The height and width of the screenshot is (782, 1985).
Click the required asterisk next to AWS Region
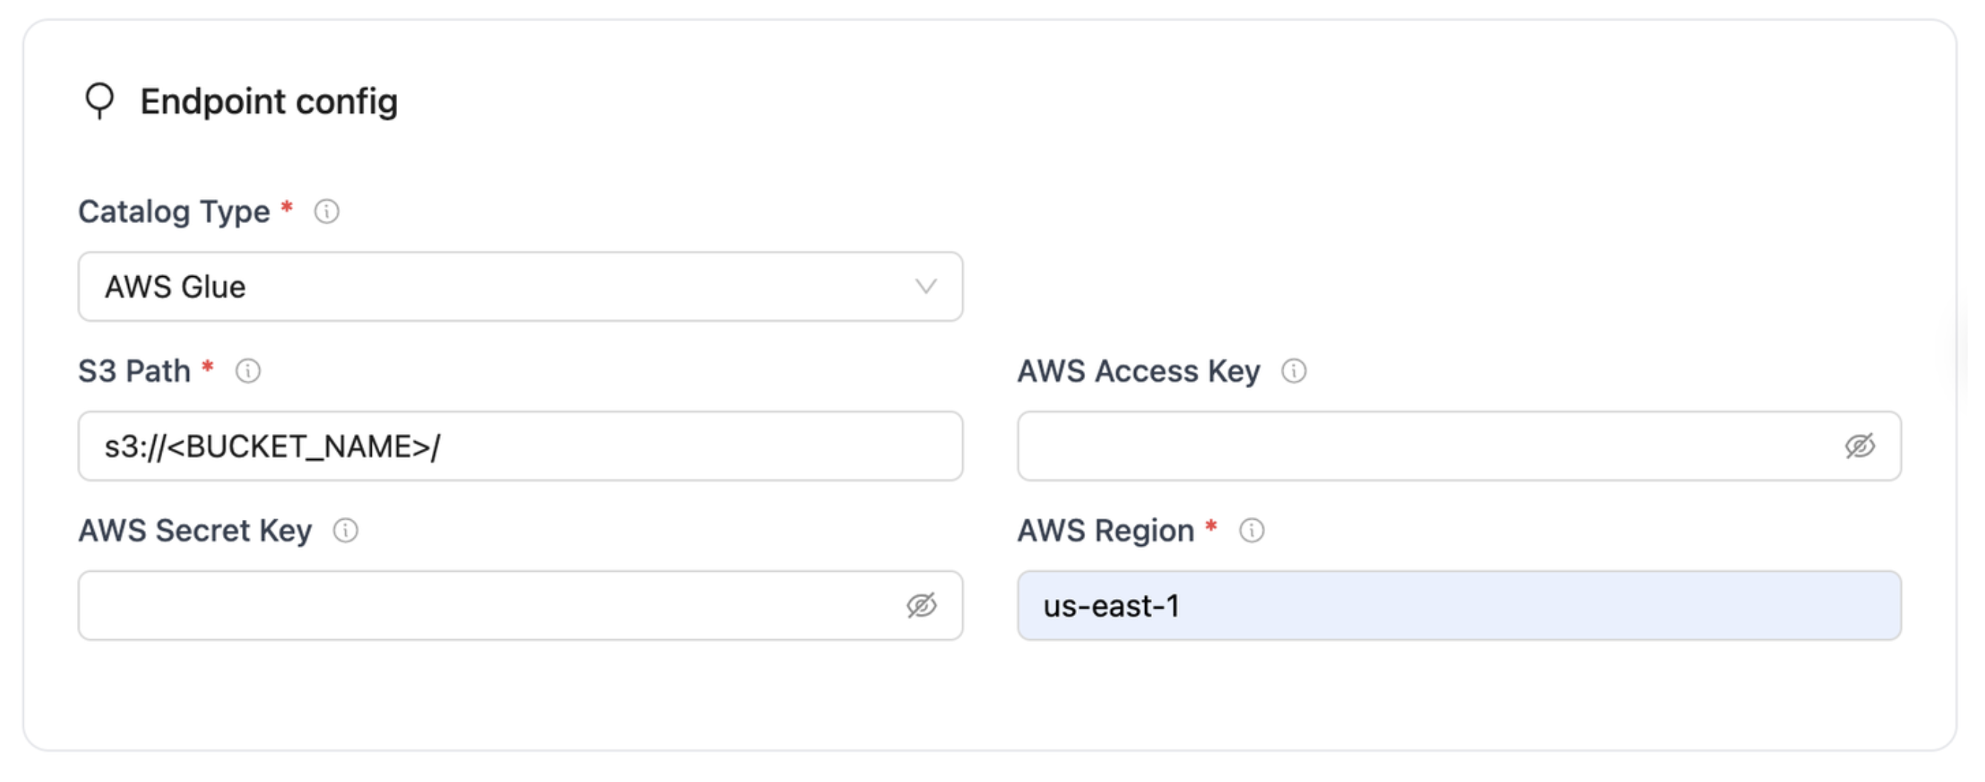tap(1211, 528)
